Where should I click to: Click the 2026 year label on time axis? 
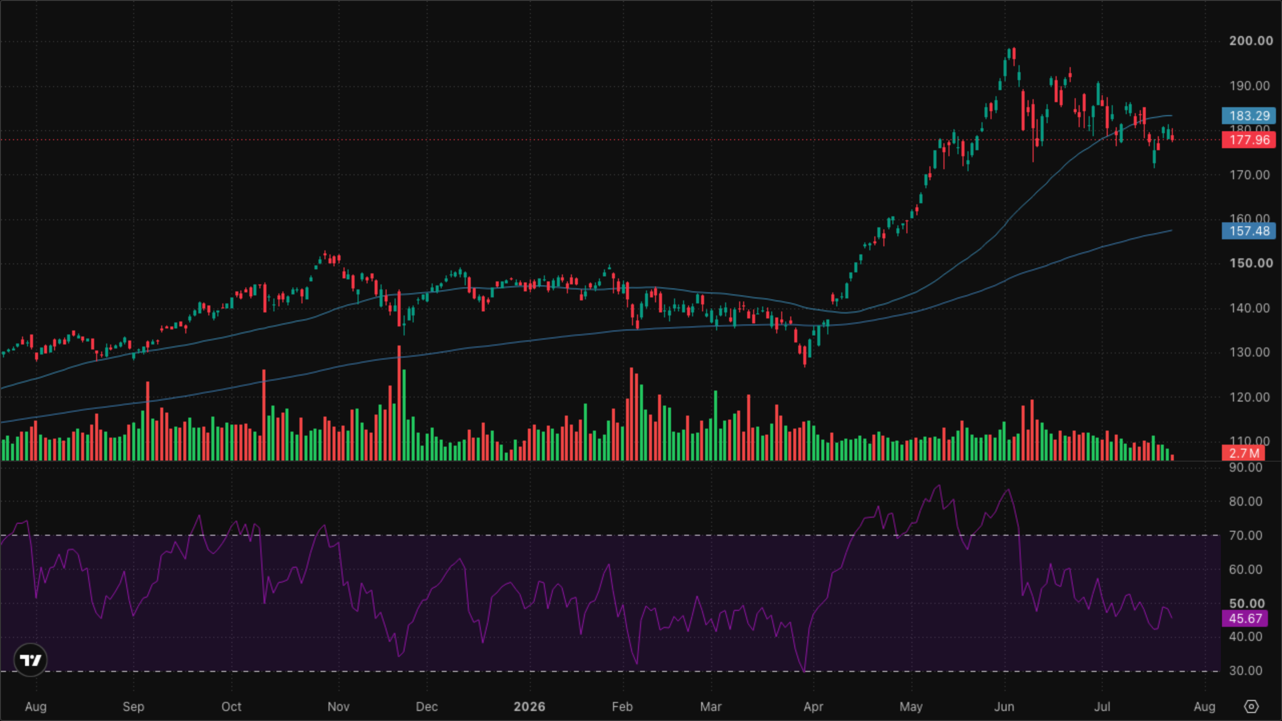tap(529, 706)
